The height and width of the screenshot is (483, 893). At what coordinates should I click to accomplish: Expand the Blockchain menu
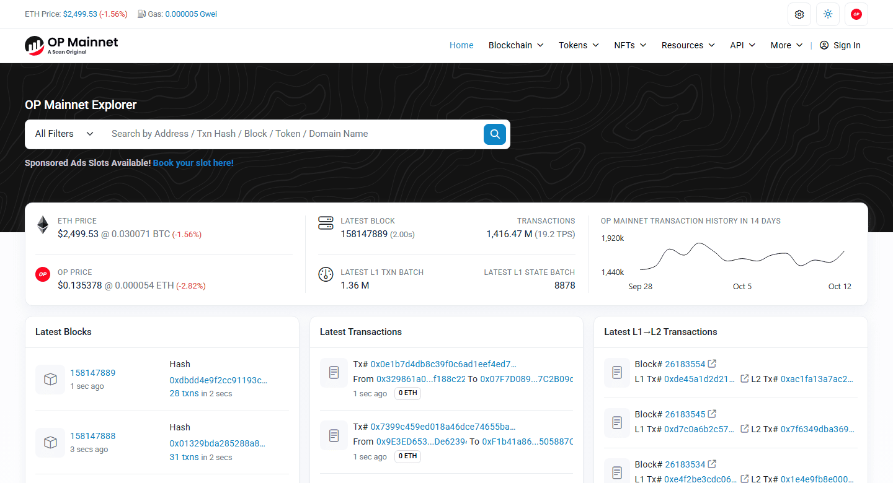(516, 45)
